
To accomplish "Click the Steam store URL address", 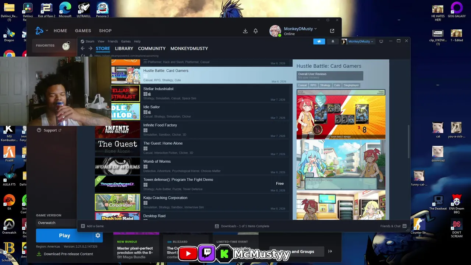I will 126,56.
